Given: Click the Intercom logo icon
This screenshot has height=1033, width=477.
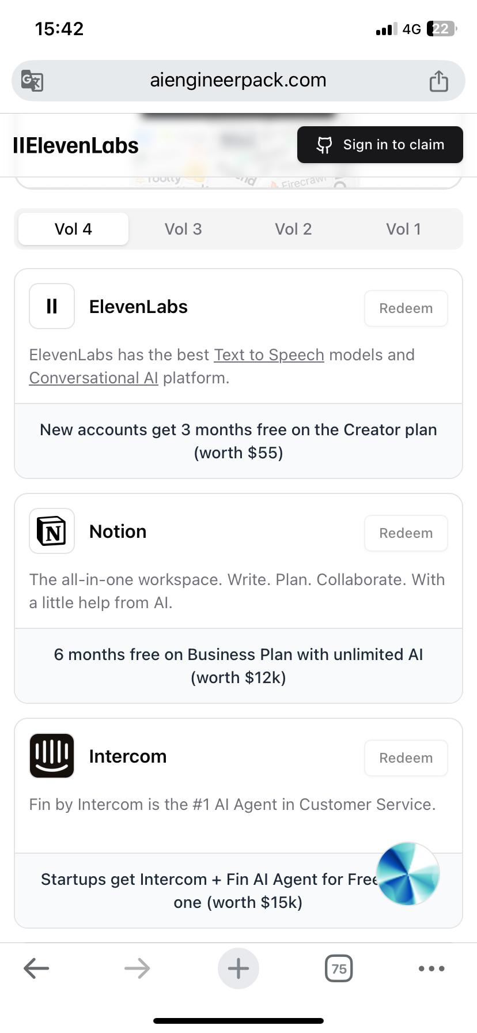Looking at the screenshot, I should click(x=52, y=756).
